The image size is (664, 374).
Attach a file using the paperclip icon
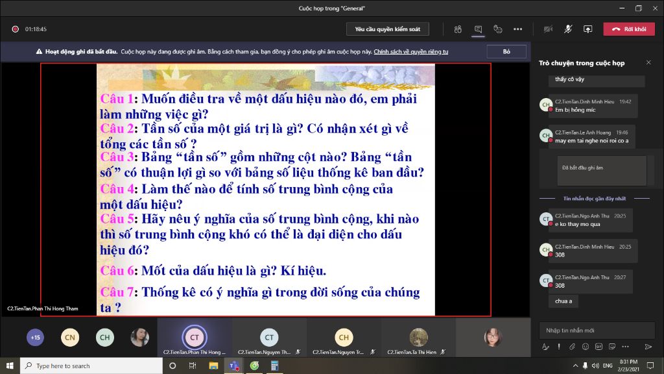coord(572,347)
